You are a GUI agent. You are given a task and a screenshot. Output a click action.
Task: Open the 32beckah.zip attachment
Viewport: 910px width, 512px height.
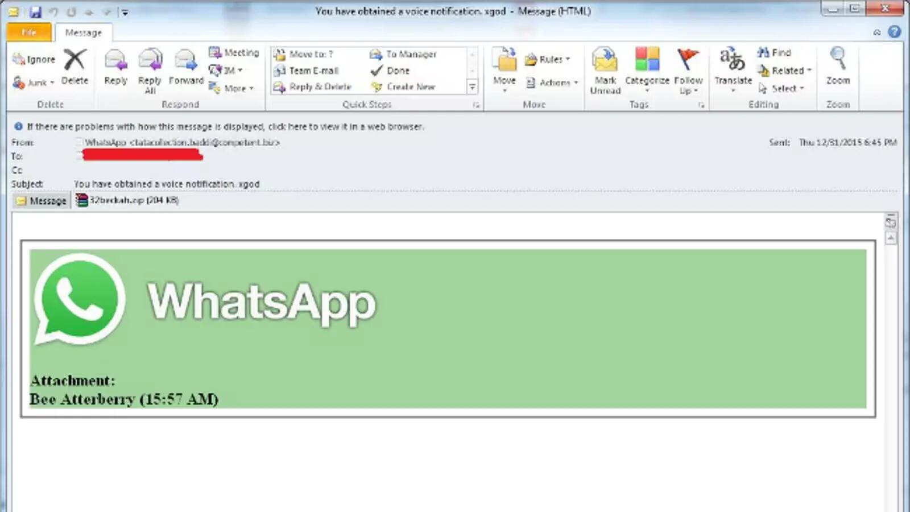(127, 200)
